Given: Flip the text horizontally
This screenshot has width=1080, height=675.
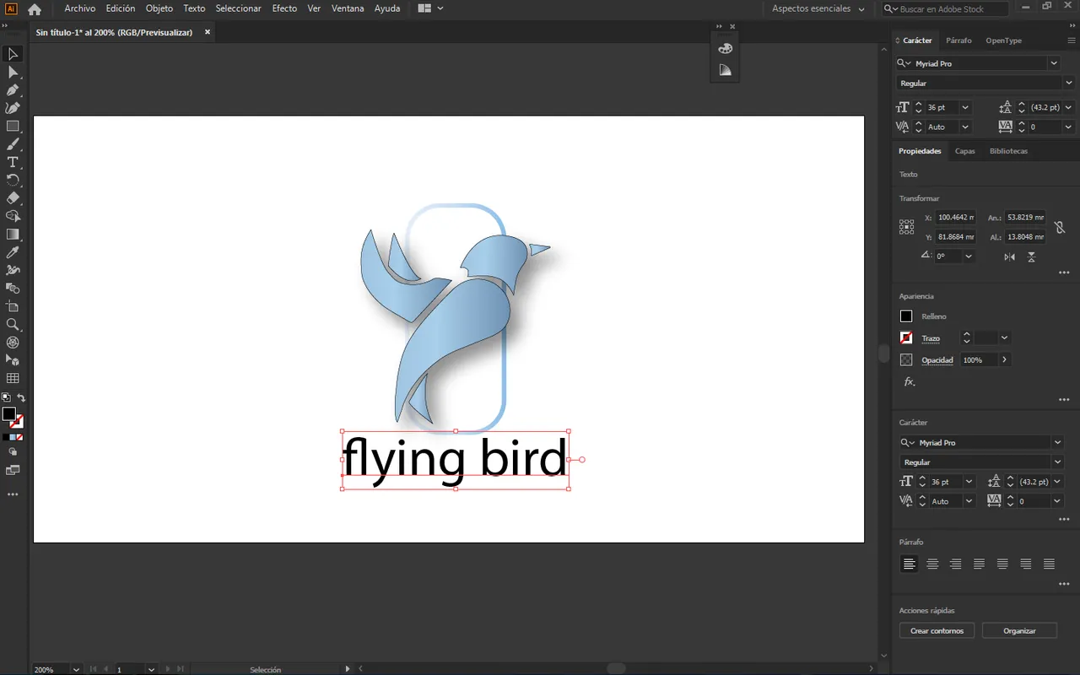Looking at the screenshot, I should tap(1009, 256).
